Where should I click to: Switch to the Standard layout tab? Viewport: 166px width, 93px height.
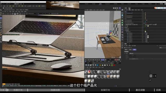pyautogui.click(x=107, y=4)
